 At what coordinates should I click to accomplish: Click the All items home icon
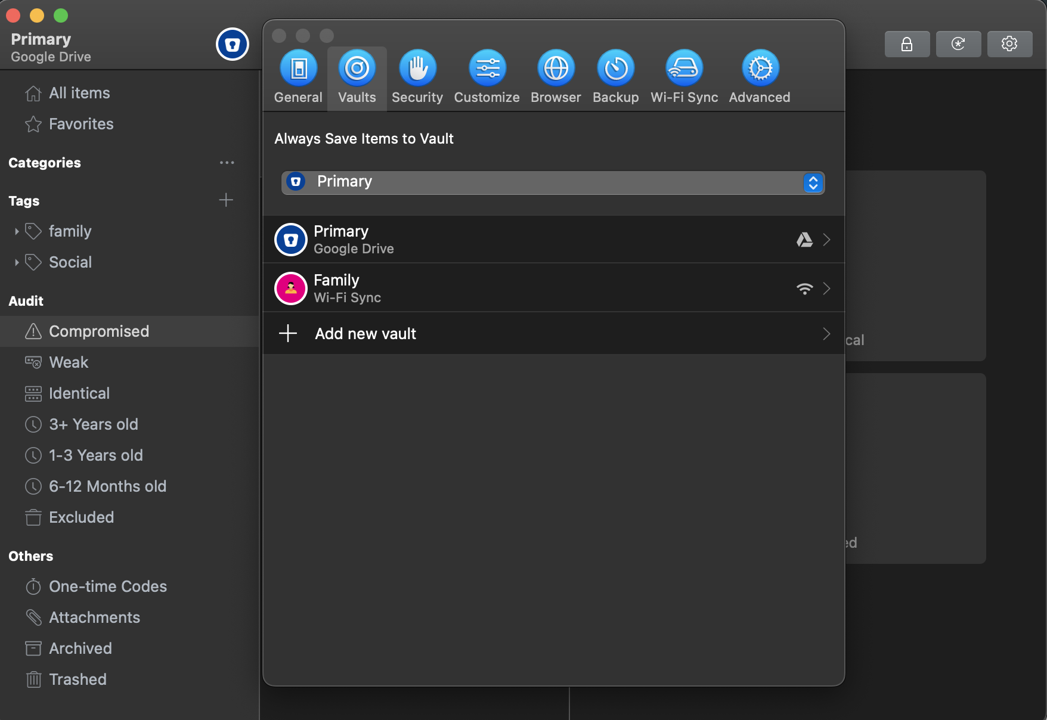[33, 93]
